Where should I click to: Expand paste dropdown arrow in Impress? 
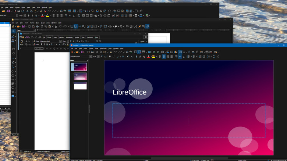[107, 52]
